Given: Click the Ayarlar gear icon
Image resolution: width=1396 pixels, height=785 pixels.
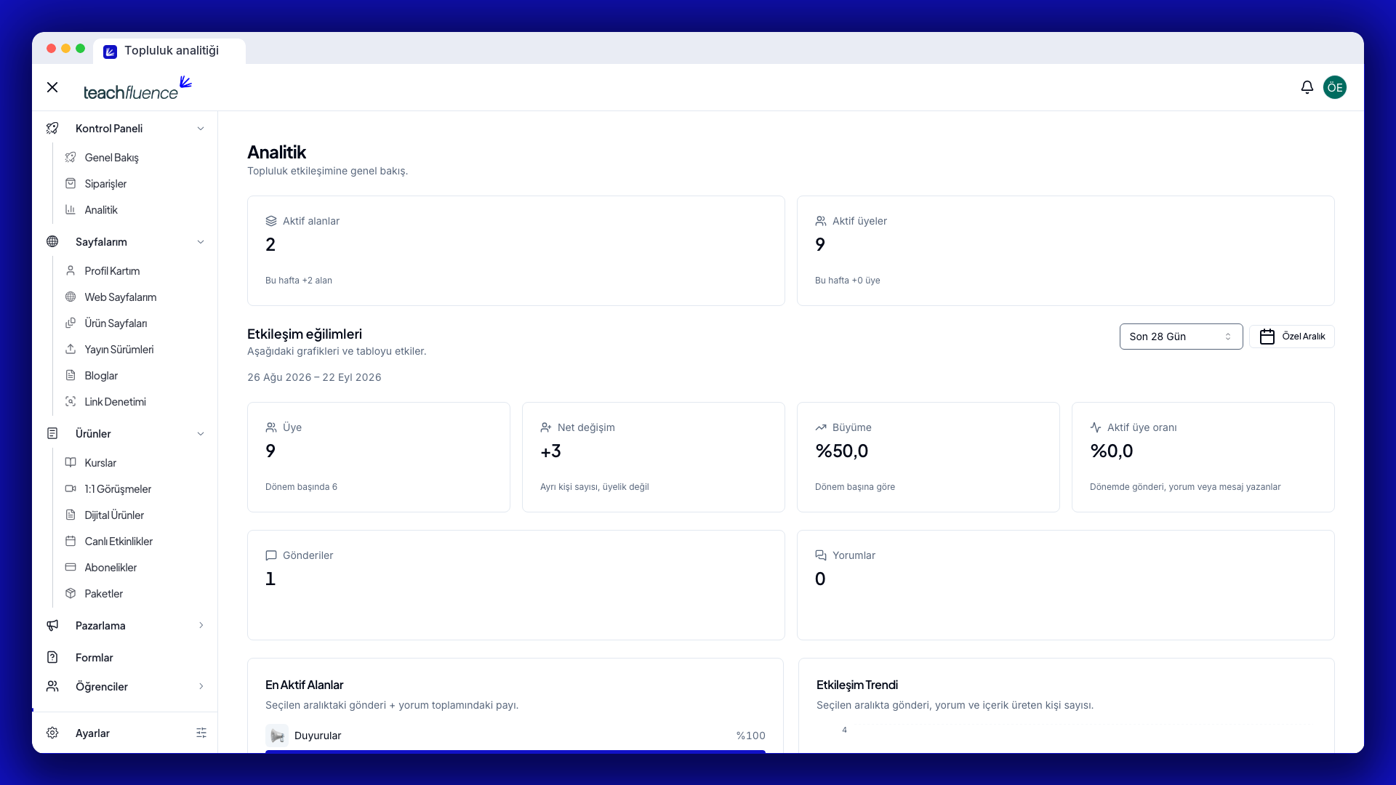Looking at the screenshot, I should coord(52,733).
